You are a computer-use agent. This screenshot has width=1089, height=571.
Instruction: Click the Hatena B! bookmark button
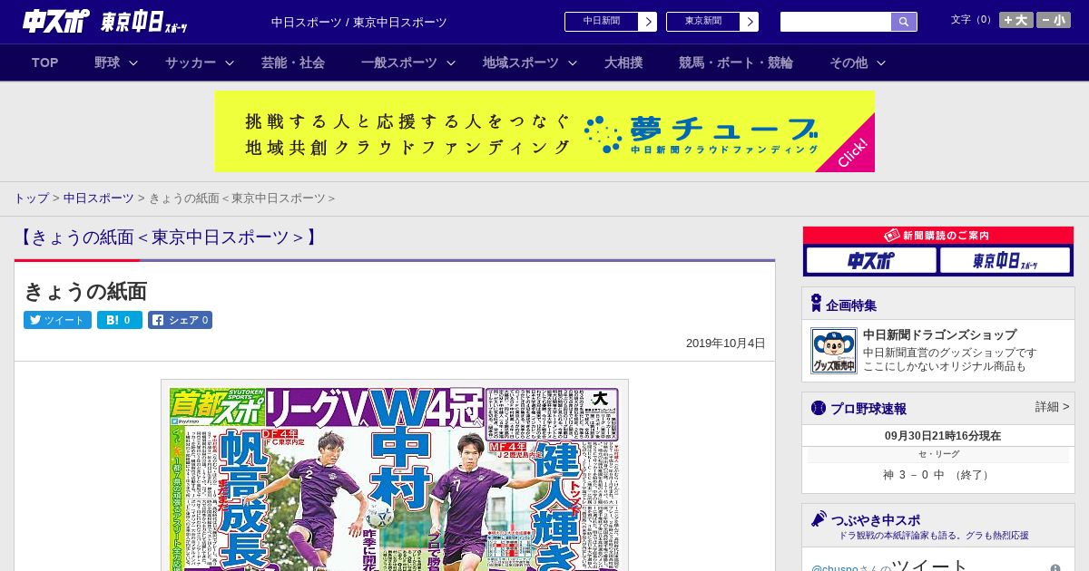pyautogui.click(x=120, y=320)
